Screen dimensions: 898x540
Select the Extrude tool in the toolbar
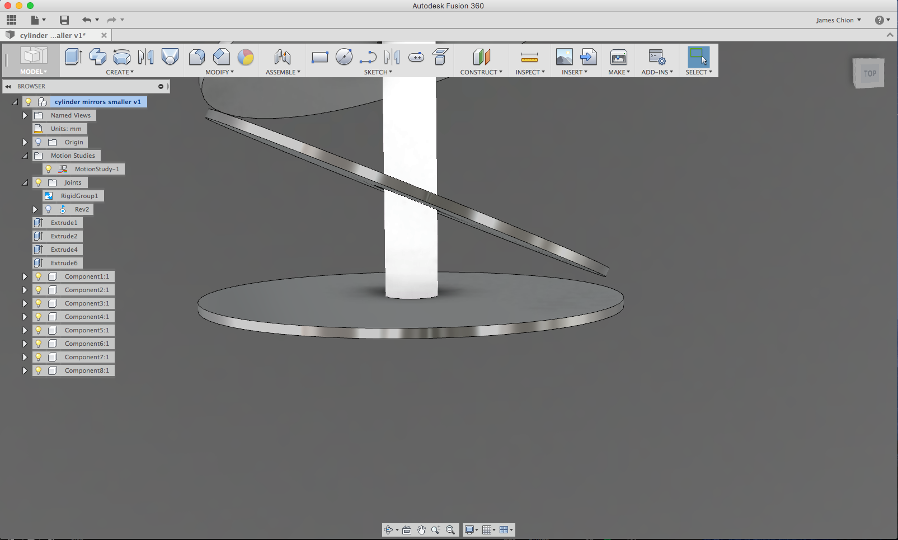pyautogui.click(x=73, y=57)
